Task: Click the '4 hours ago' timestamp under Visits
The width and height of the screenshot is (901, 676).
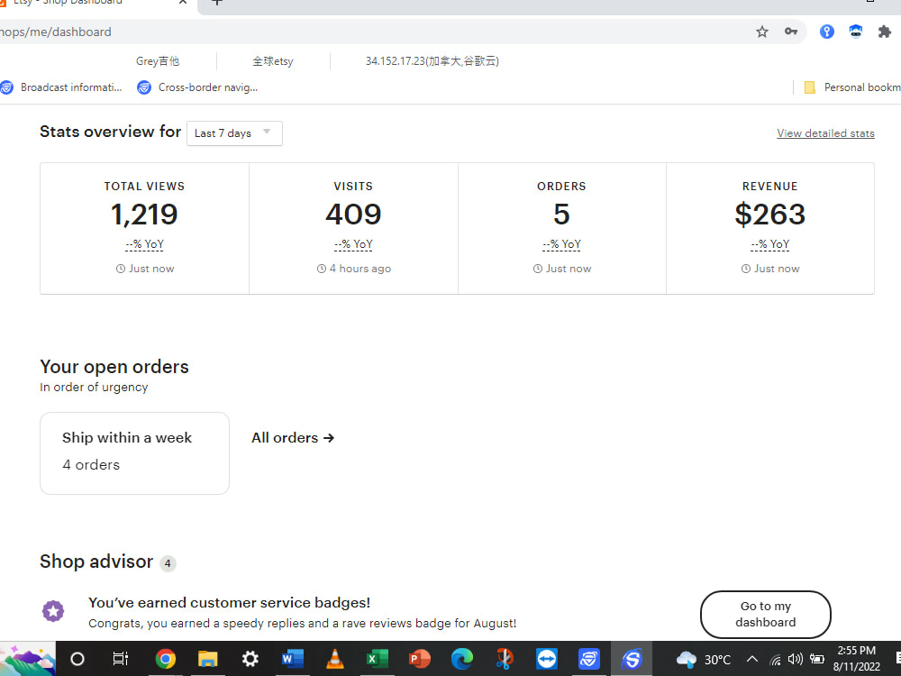Action: pos(354,269)
